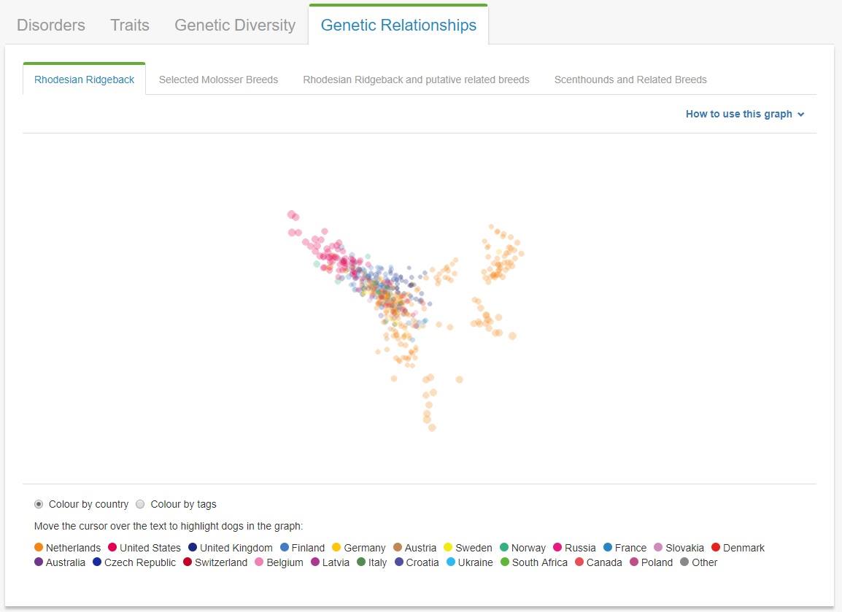Click the Ukraine light-blue legend dot
This screenshot has width=842, height=612.
451,562
